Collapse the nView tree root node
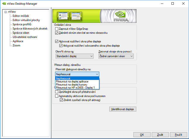Screen dimensions: 189x139 6,12
